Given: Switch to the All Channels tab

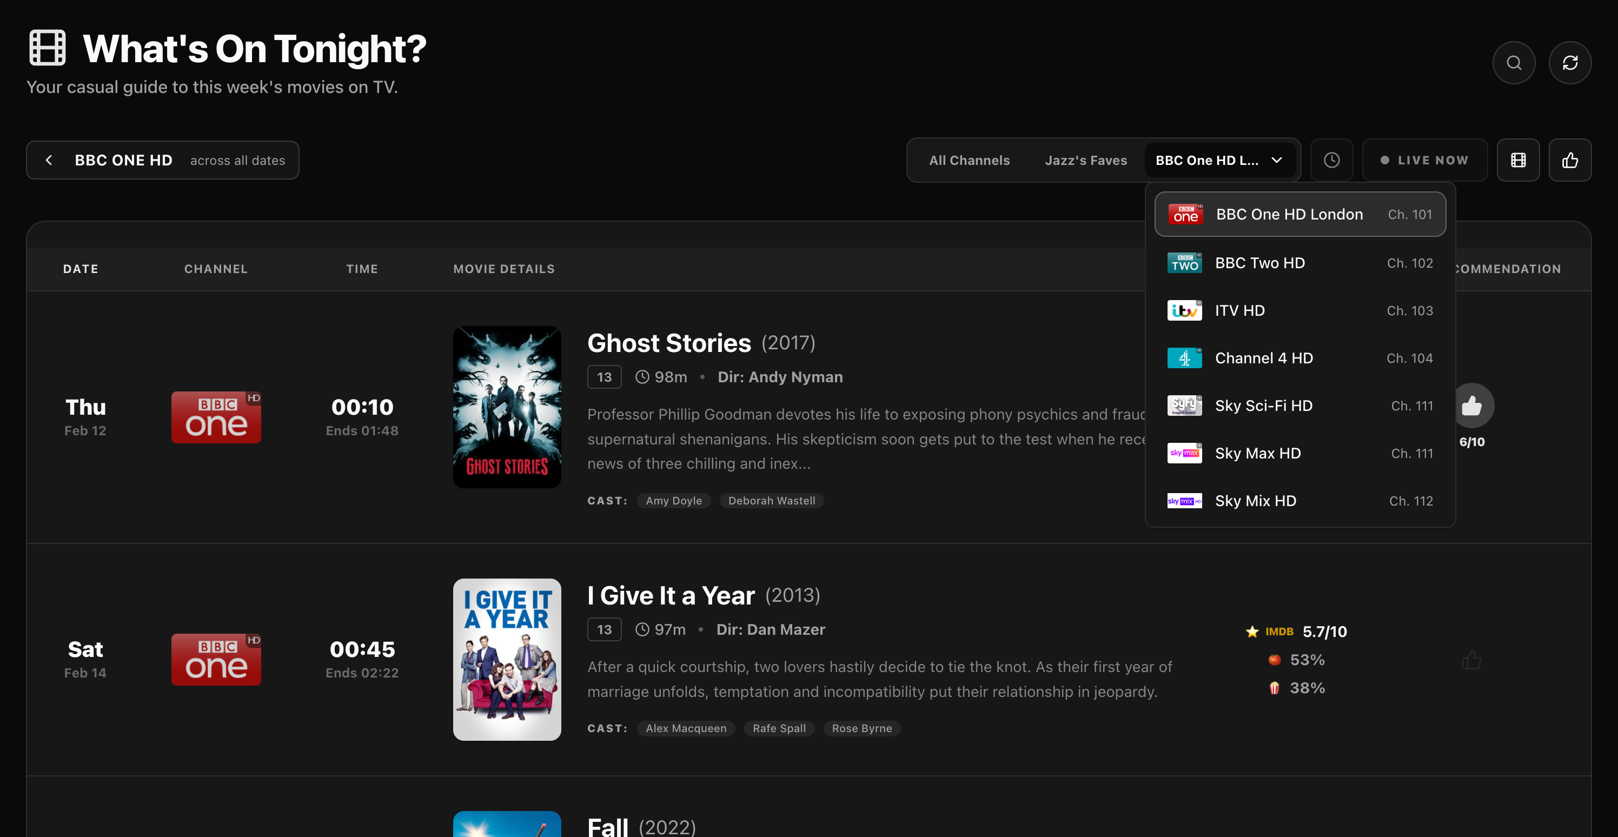Looking at the screenshot, I should tap(969, 160).
